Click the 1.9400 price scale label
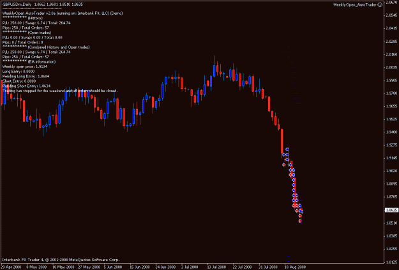 pyautogui.click(x=391, y=132)
